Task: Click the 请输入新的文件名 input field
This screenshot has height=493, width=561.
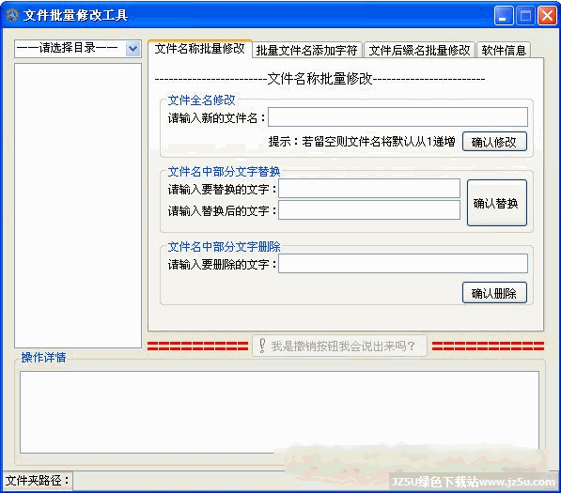Action: point(397,116)
